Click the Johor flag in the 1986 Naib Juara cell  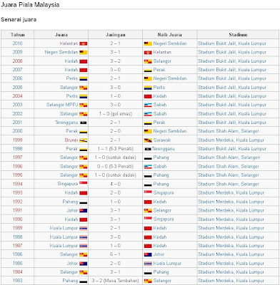(x=148, y=254)
